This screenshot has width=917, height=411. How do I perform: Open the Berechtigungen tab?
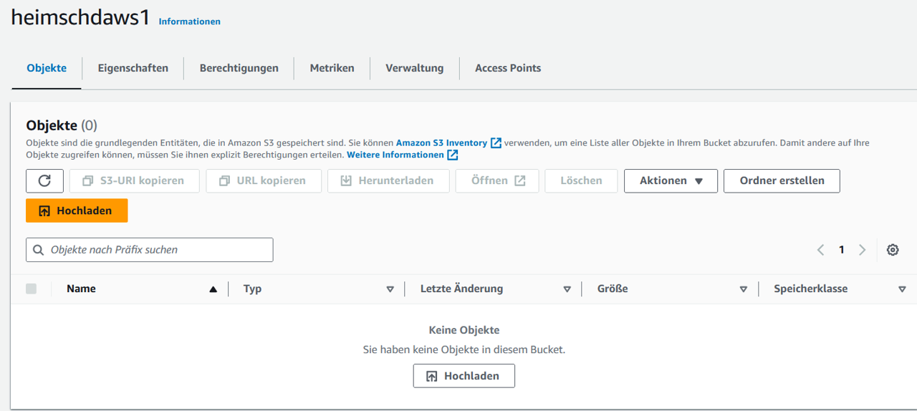tap(239, 68)
